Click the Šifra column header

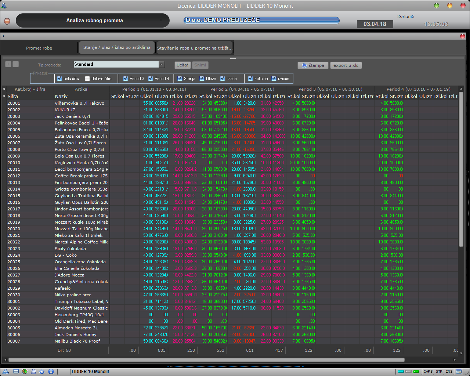tap(30, 96)
